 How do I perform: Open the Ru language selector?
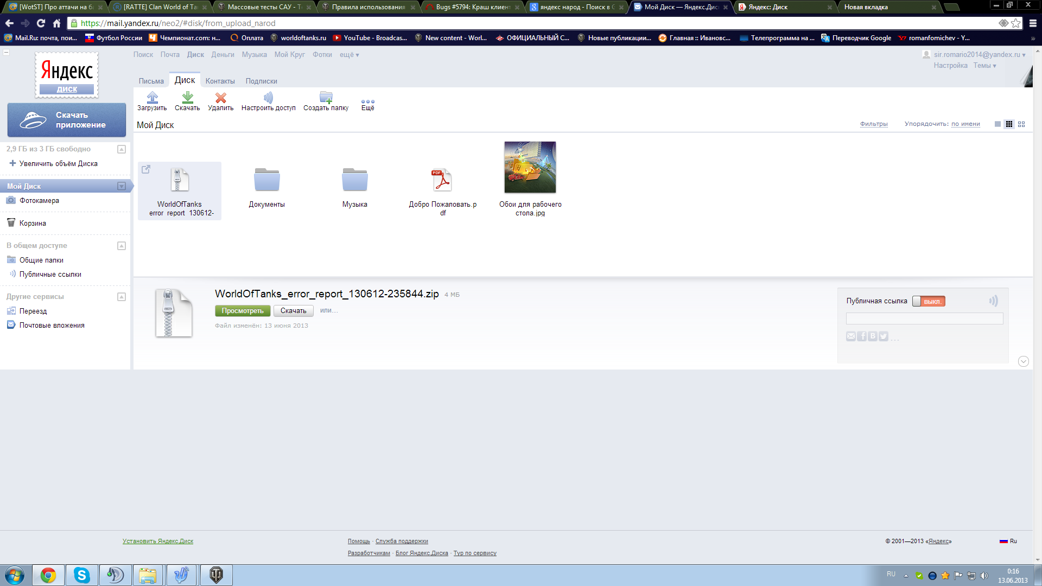coord(1008,541)
